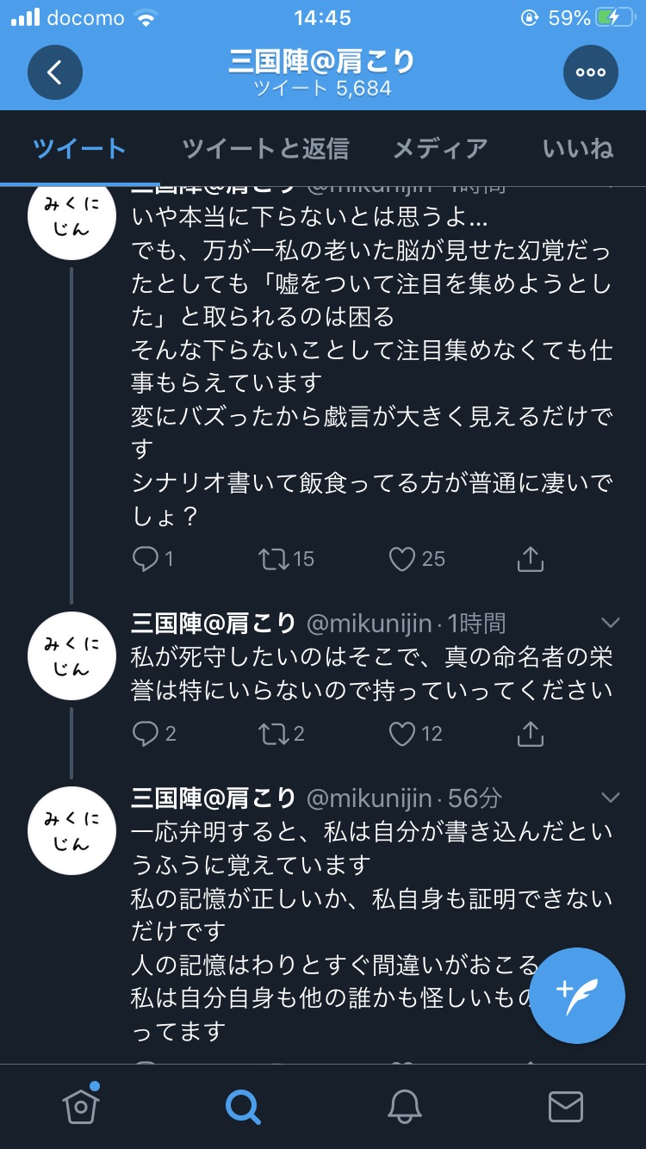Viewport: 646px width, 1149px height.
Task: Open the @mikunijin handle on 56分 tweet
Action: (x=369, y=798)
